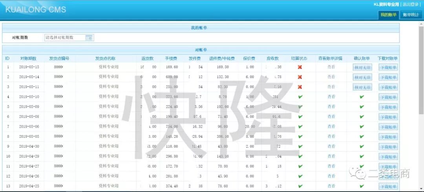Download the 2019-05-06 bill via 下载账单
The width and height of the screenshot is (424, 192).
[x=388, y=127]
